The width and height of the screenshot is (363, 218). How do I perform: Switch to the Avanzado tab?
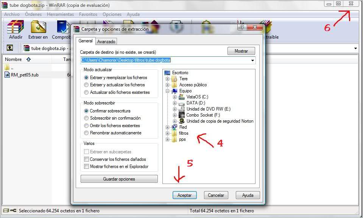click(106, 42)
